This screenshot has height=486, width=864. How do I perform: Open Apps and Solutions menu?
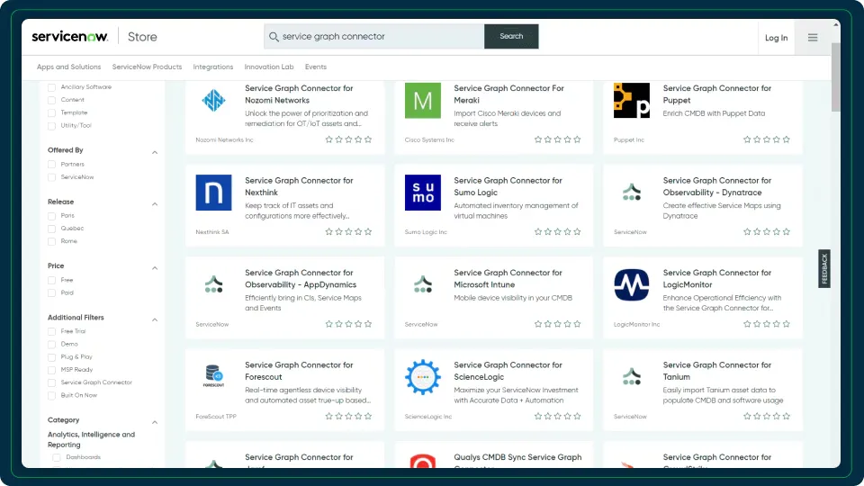(x=69, y=67)
